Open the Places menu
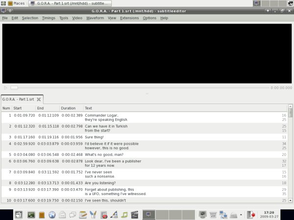The width and height of the screenshot is (294, 220). tap(17, 3)
